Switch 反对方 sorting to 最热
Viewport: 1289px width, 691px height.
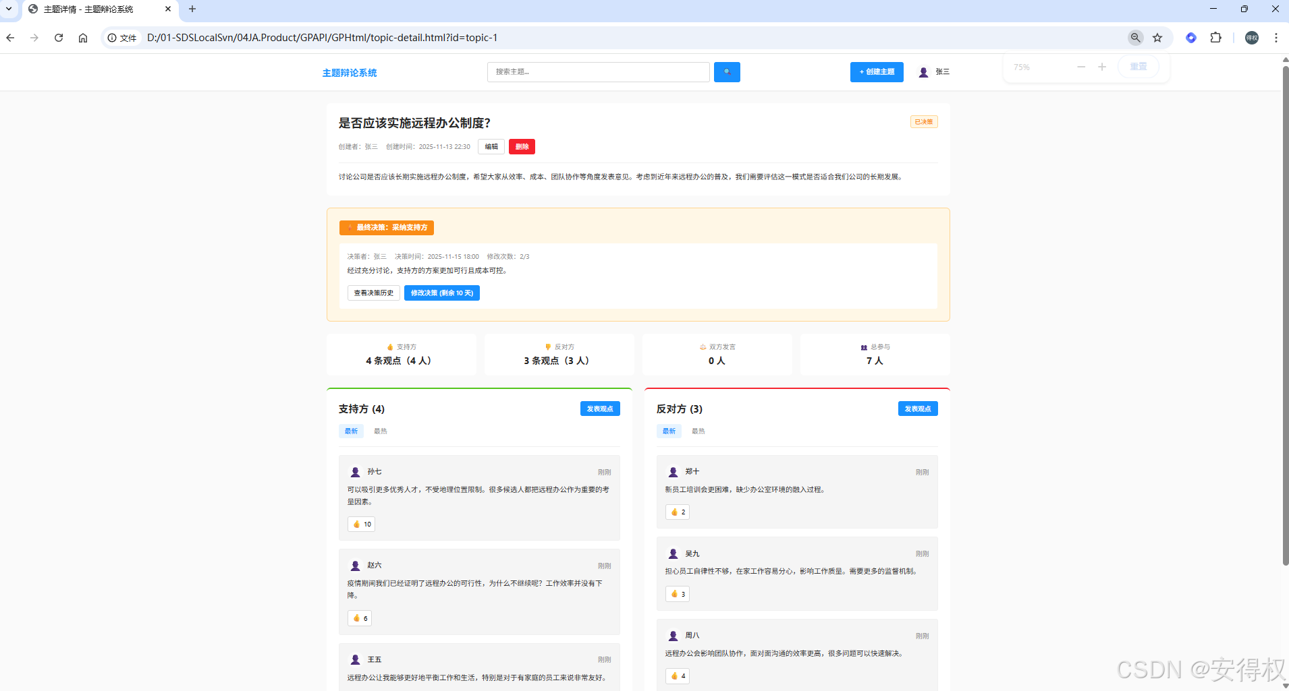click(x=697, y=431)
